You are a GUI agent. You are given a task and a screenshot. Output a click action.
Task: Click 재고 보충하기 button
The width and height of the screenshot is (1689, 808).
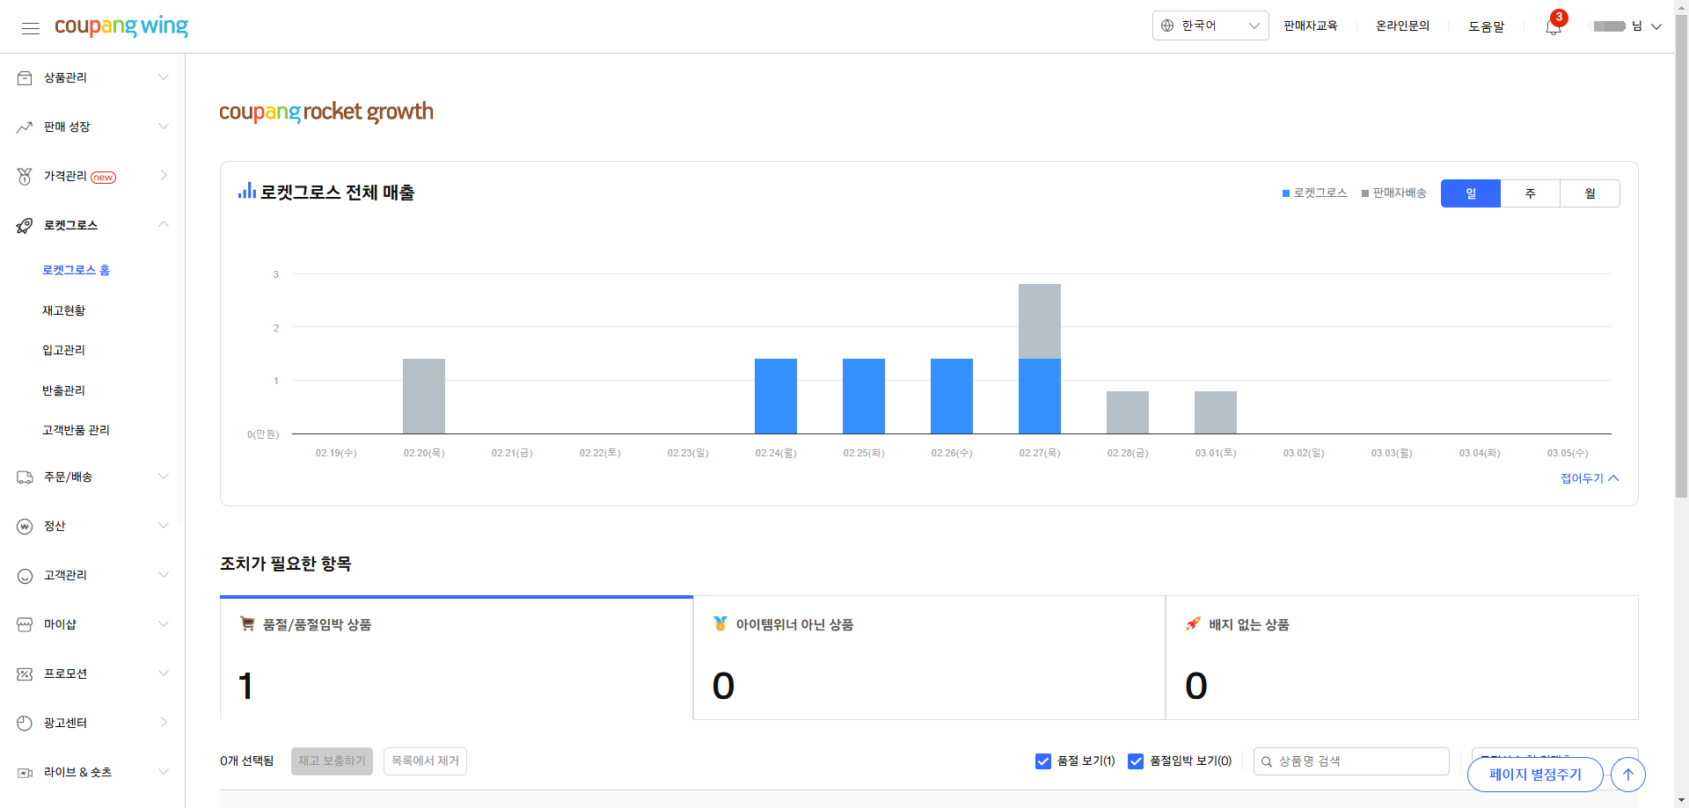click(x=332, y=761)
